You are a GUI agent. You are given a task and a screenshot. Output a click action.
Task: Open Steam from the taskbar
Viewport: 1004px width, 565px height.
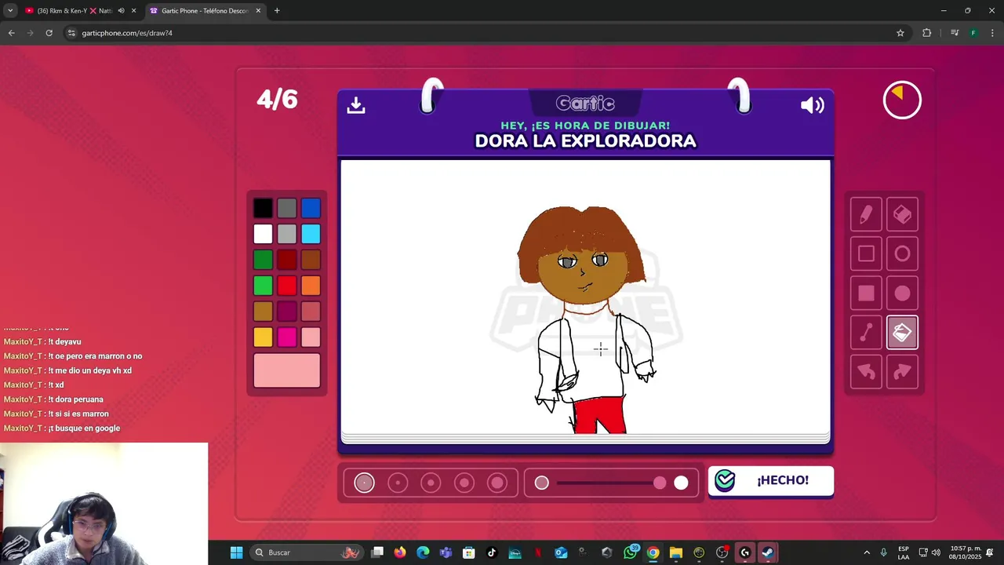coord(767,552)
